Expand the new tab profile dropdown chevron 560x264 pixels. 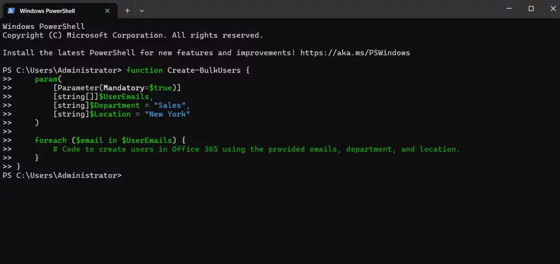[x=142, y=10]
